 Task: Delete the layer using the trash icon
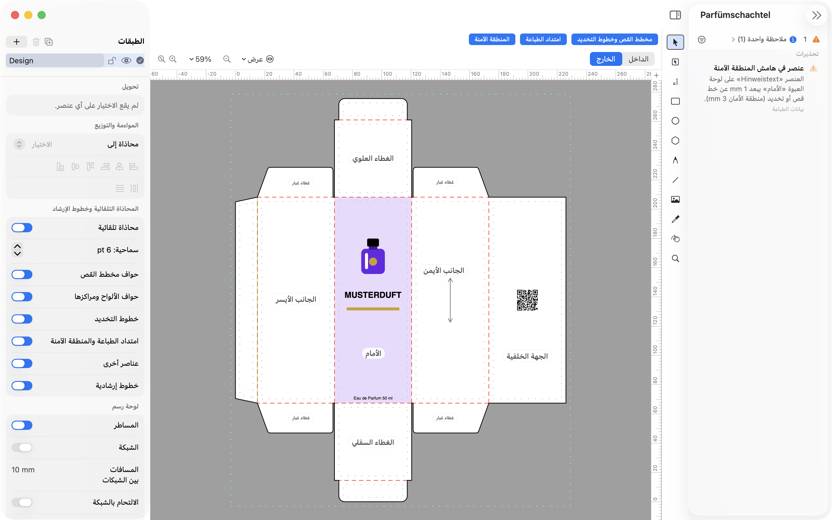[36, 42]
